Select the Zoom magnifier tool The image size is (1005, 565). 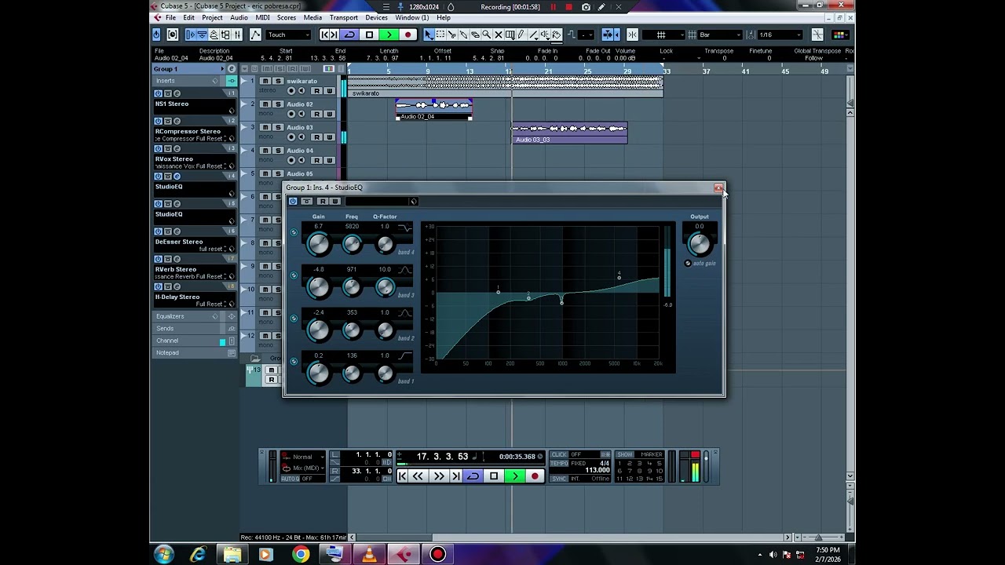click(487, 35)
